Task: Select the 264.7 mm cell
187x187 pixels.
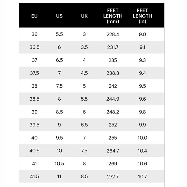Action: point(113,151)
